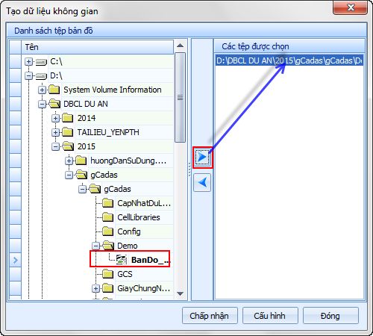The height and width of the screenshot is (336, 373).
Task: Expand the 2014 folder
Action: point(55,119)
